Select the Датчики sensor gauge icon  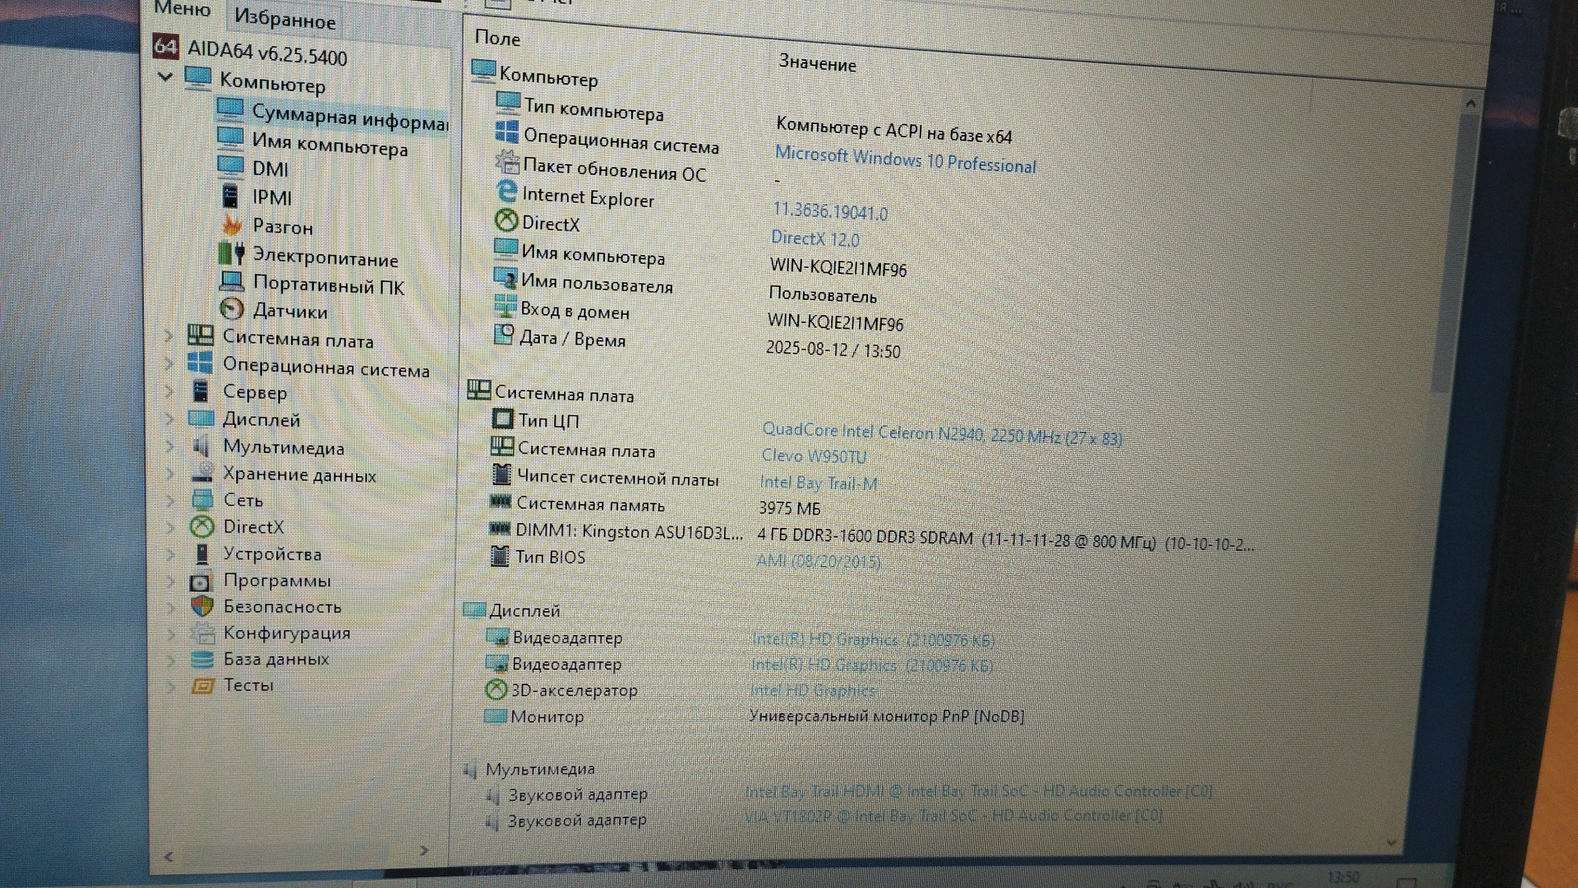tap(233, 309)
